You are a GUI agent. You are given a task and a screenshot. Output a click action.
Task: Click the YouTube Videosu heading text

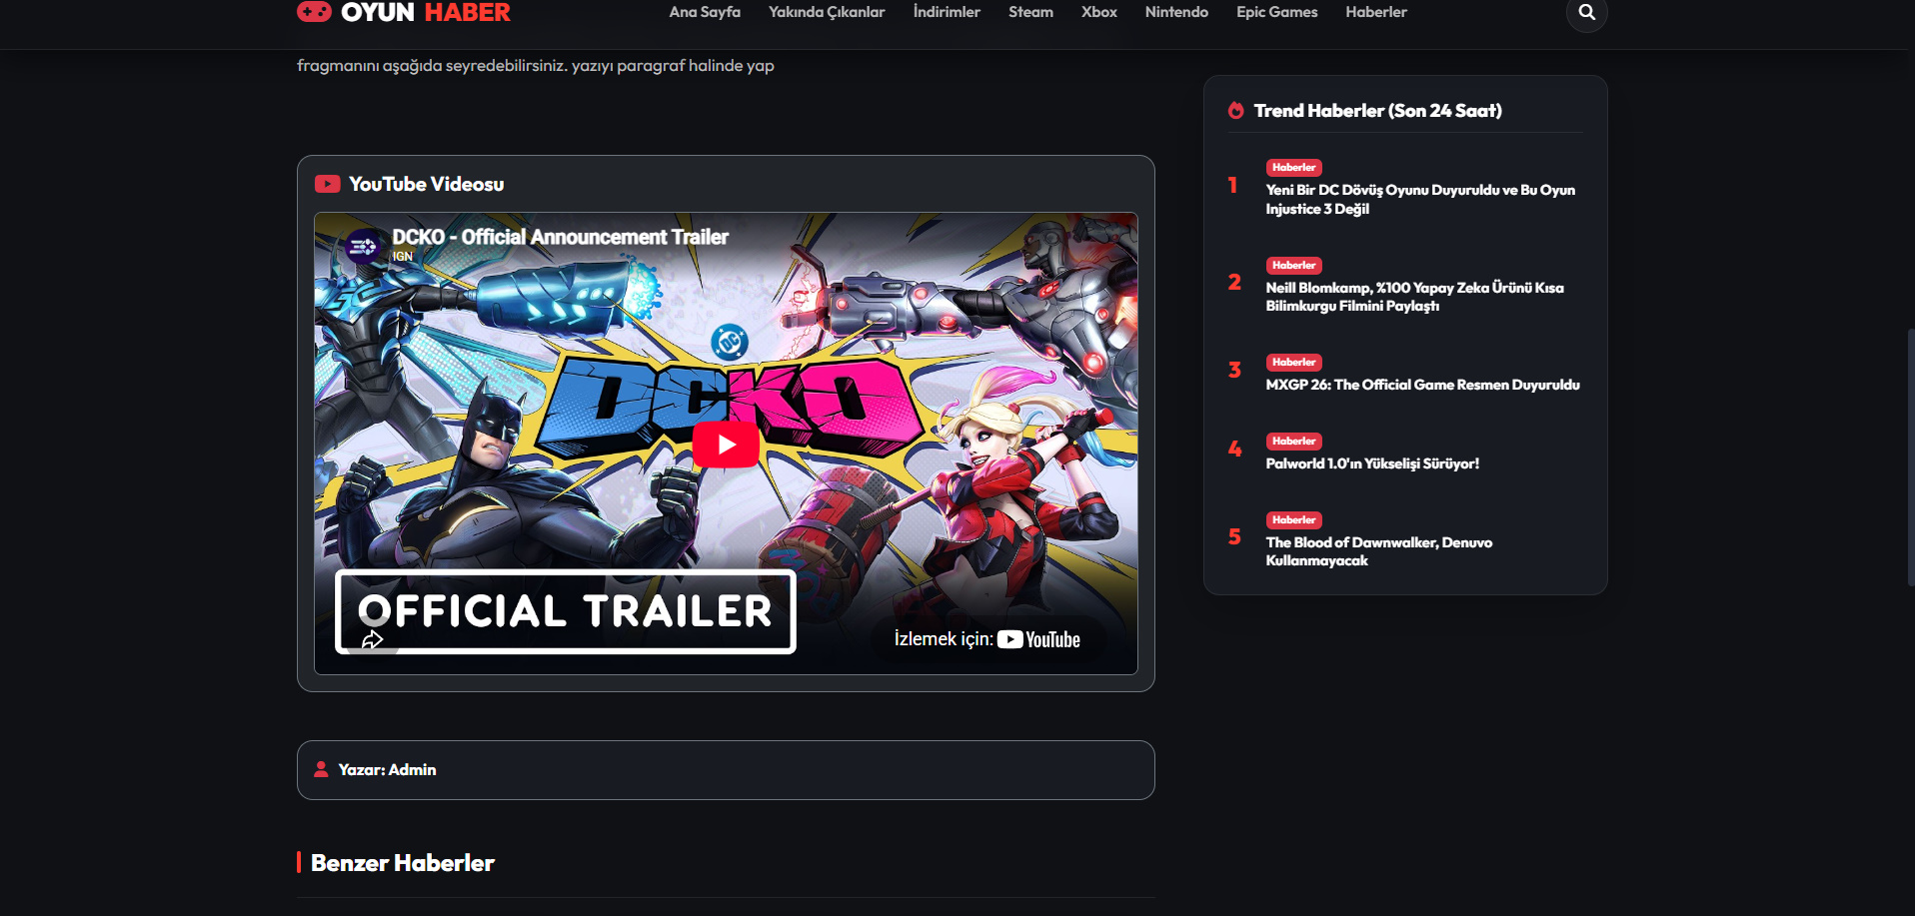[x=426, y=184]
